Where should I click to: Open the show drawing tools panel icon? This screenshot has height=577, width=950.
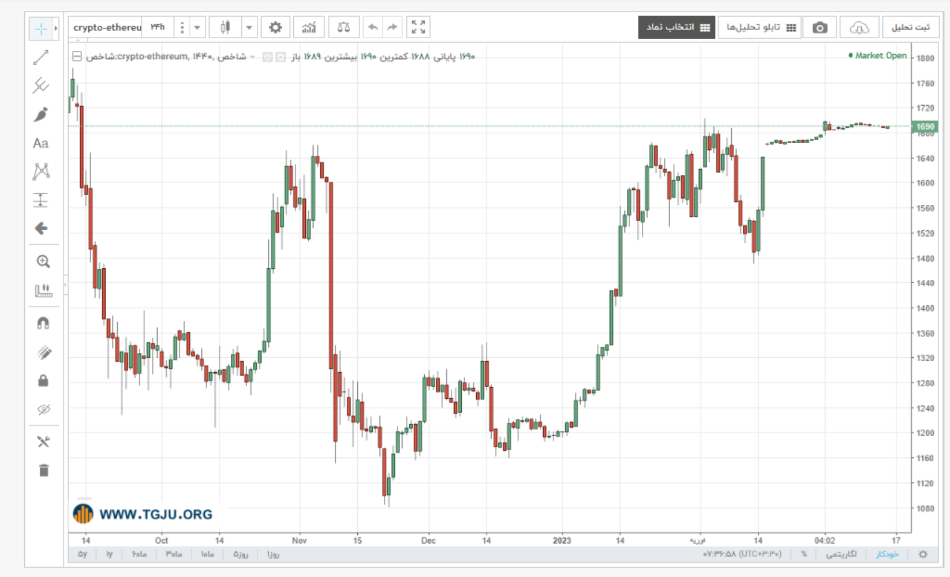pyautogui.click(x=43, y=442)
